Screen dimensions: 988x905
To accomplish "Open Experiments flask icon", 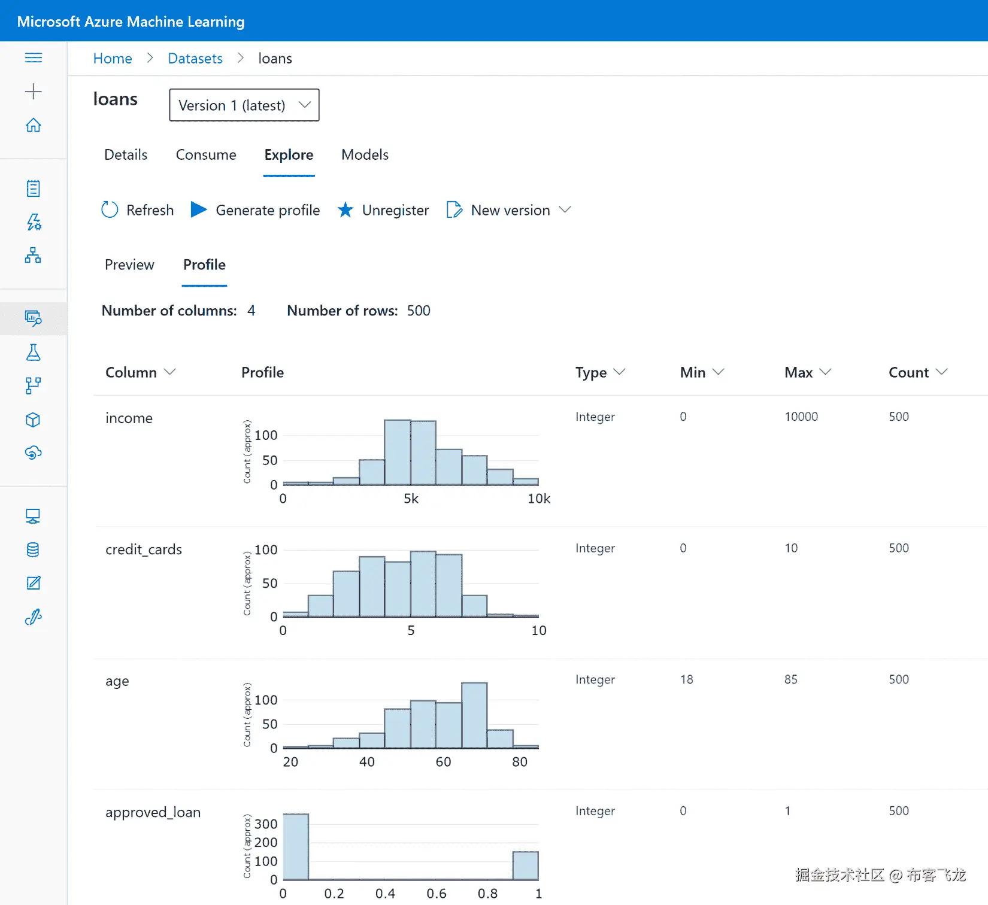I will (x=34, y=352).
